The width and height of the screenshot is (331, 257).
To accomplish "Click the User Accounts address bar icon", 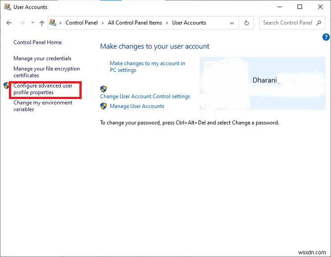I will [53, 22].
